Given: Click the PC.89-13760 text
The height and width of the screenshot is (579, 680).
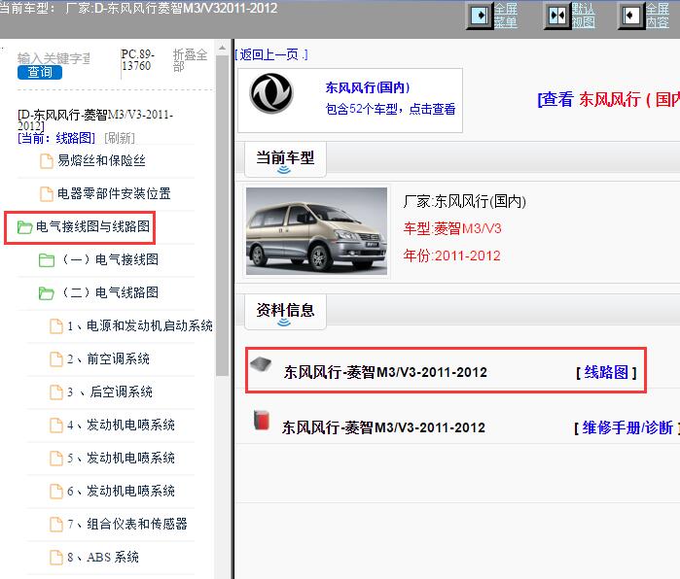Looking at the screenshot, I should (x=138, y=60).
